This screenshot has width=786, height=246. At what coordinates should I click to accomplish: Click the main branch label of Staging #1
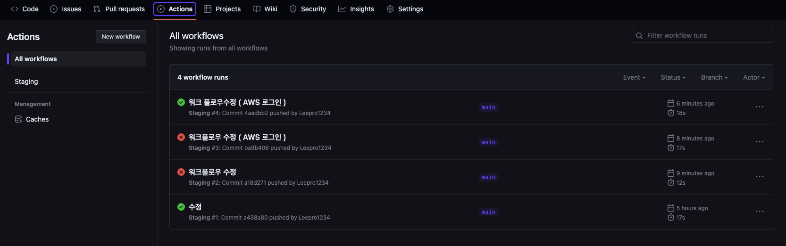click(488, 212)
